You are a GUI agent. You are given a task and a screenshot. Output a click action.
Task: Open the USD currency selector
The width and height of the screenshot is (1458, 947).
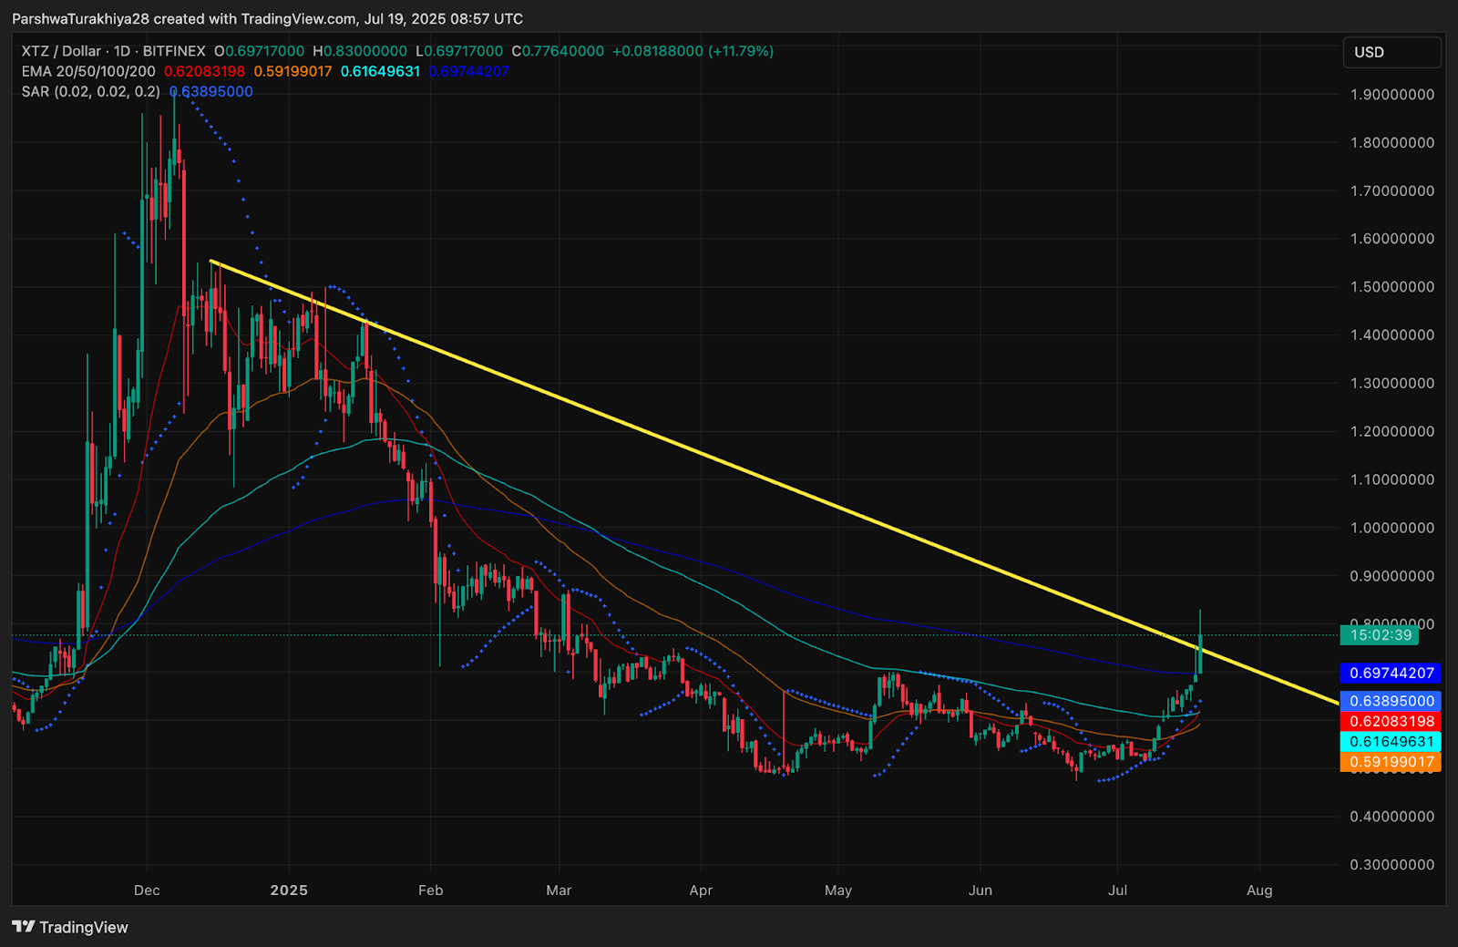1391,52
